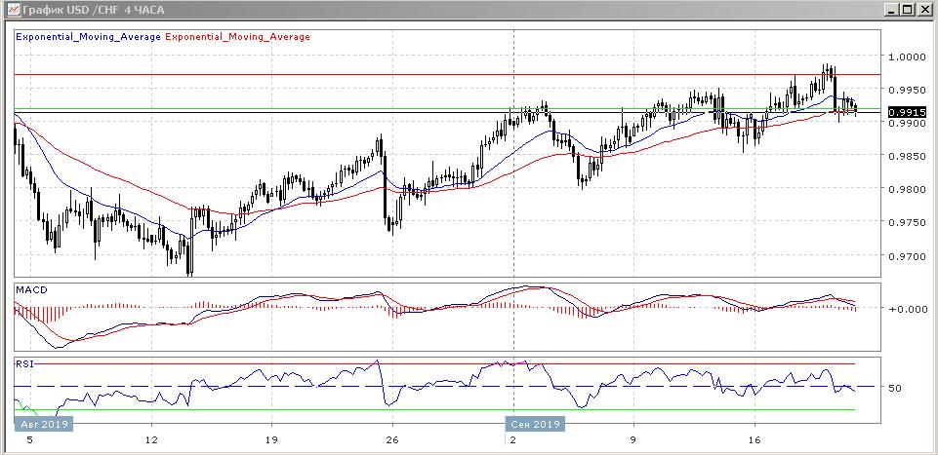
Task: Click the blue Exponential_Moving_Average label
Action: (x=88, y=37)
